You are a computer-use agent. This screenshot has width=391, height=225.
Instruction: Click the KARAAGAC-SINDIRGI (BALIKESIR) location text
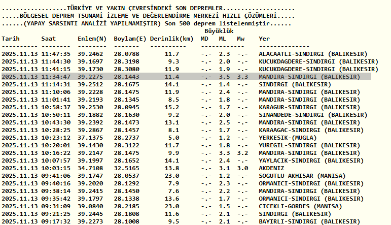tap(311, 130)
